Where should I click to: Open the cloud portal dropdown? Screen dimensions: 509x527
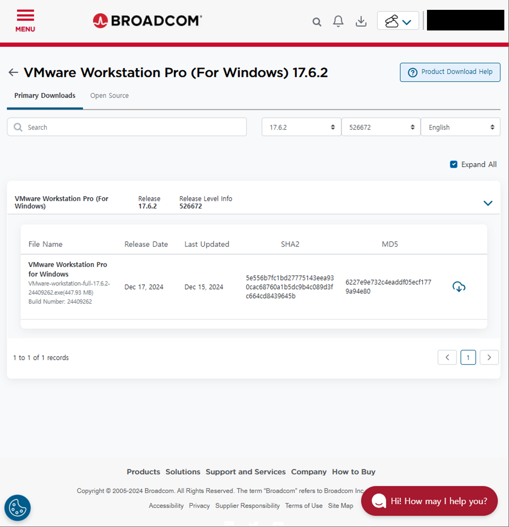click(x=398, y=21)
